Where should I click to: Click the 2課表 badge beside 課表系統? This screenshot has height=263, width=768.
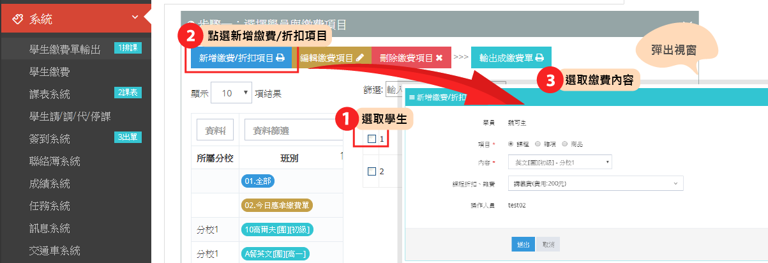coord(128,93)
